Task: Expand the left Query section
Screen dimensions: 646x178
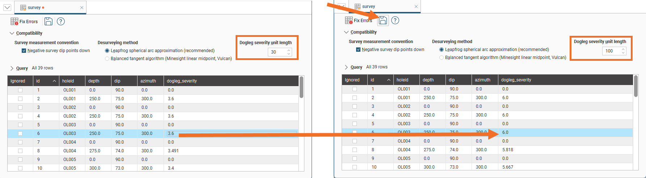Action: 12,68
